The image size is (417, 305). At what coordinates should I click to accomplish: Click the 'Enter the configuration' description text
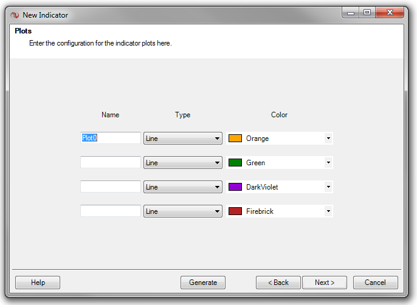100,43
